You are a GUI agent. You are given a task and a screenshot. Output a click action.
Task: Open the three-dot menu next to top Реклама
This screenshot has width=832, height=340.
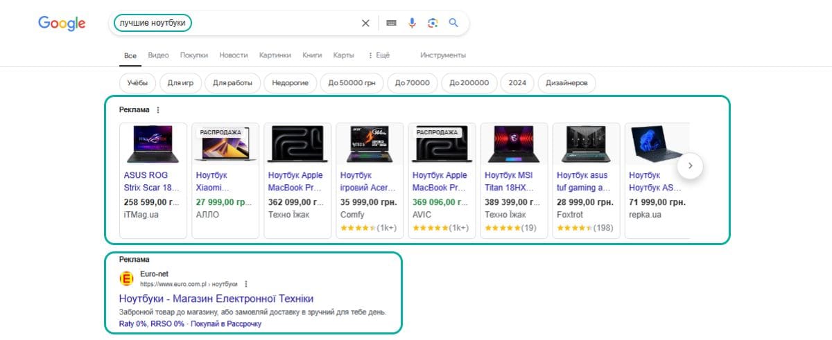[x=158, y=110]
